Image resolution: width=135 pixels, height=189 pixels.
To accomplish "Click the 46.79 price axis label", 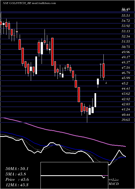I will point(126,73).
